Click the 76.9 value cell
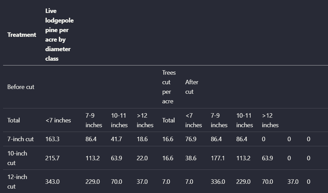Image resolution: width=328 pixels, height=193 pixels. (x=191, y=139)
